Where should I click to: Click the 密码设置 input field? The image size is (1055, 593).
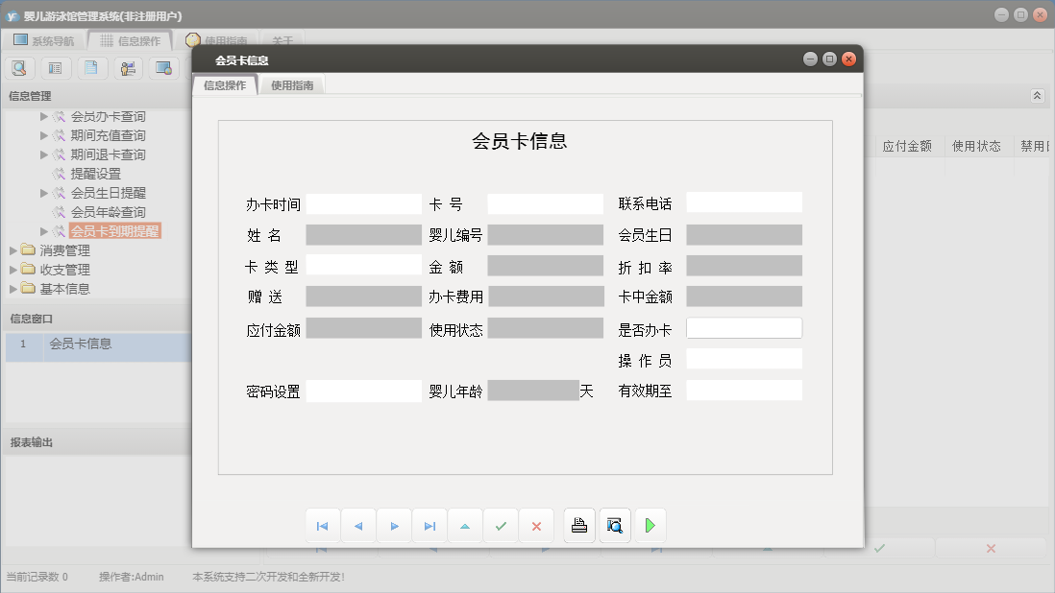(x=362, y=390)
